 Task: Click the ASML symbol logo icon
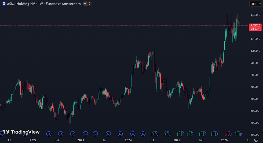4,3
